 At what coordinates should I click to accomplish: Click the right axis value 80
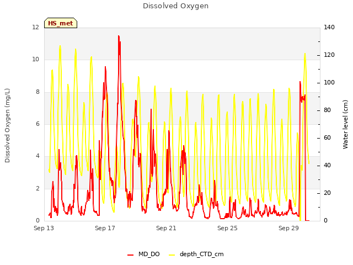pos(327,110)
